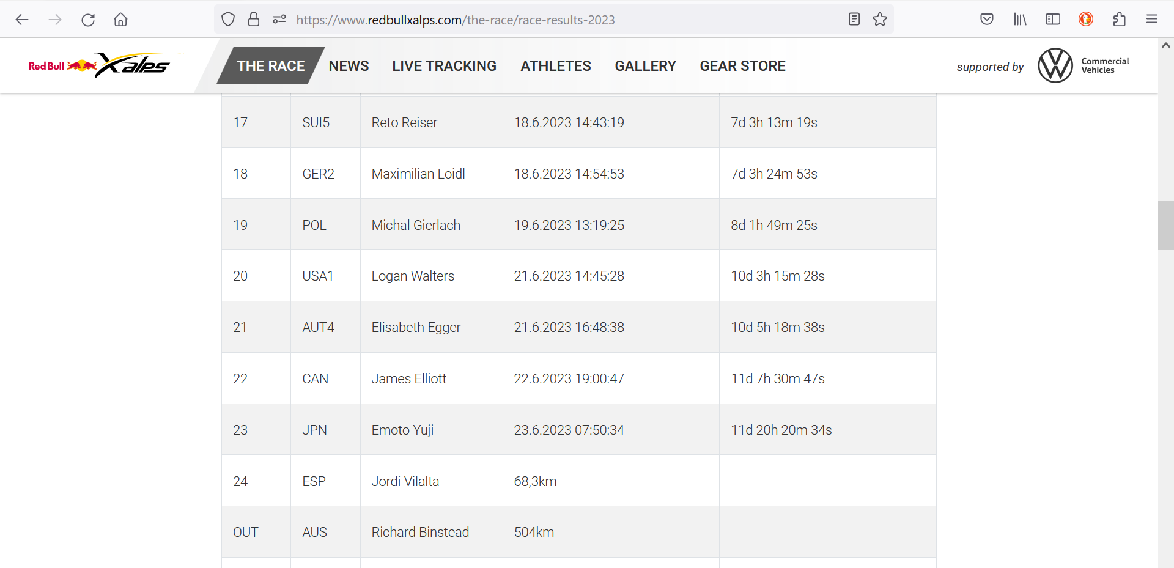The image size is (1174, 568).
Task: Open the extensions menu
Action: [1119, 20]
